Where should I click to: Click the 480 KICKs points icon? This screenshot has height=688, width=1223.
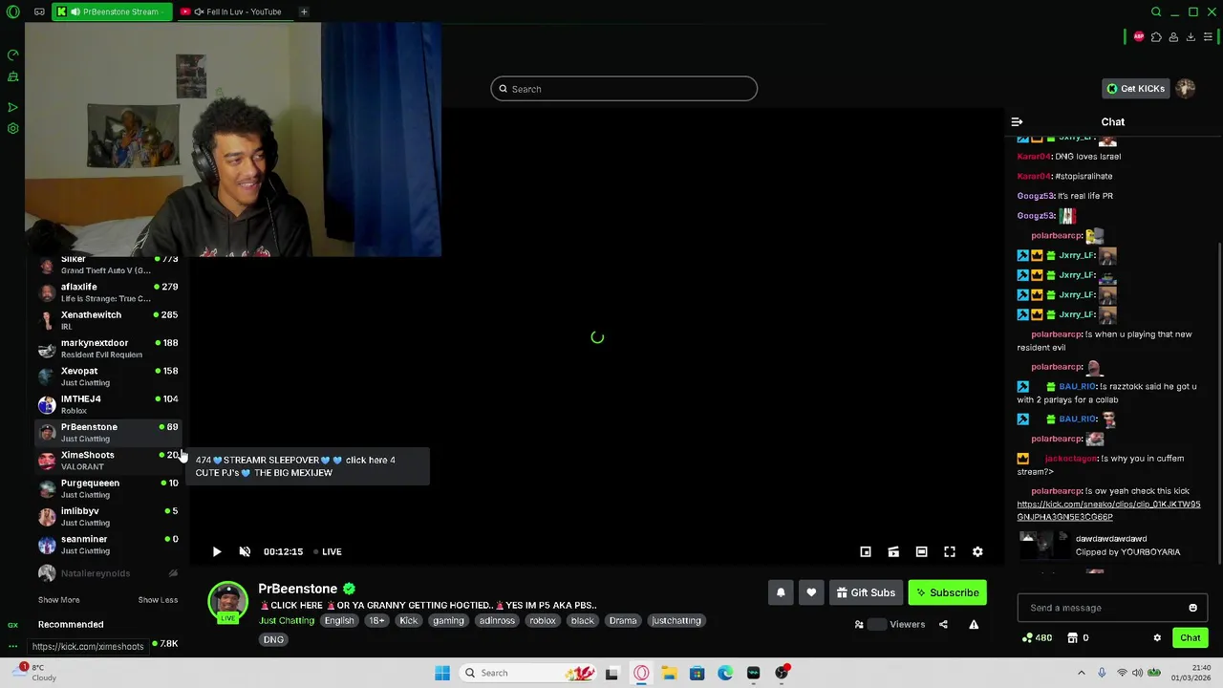coord(1027,637)
